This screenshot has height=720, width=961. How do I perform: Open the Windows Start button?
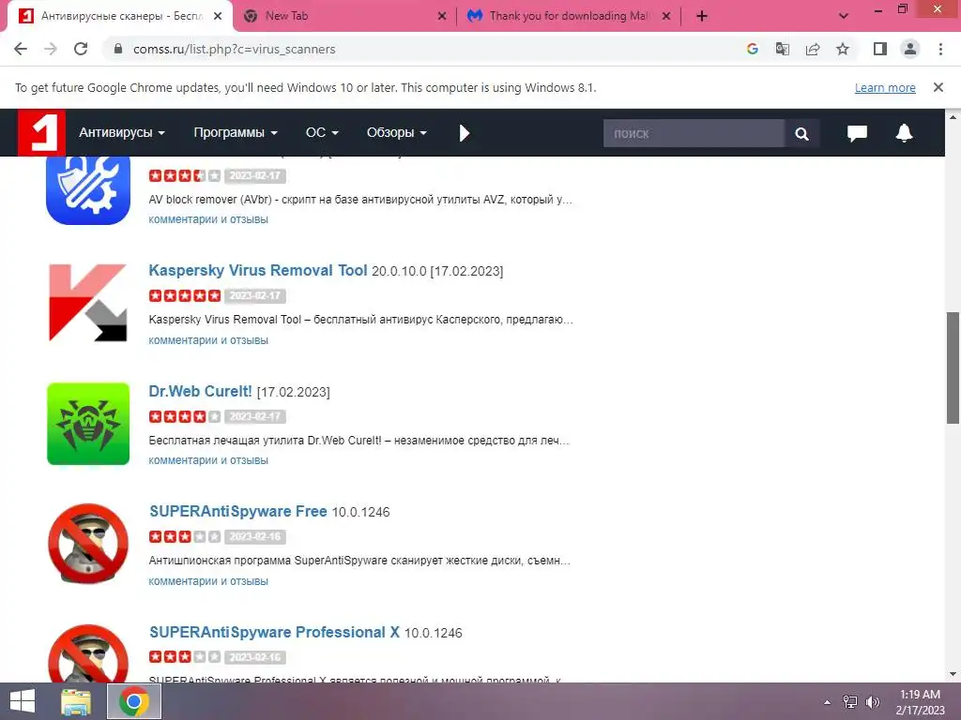point(23,701)
